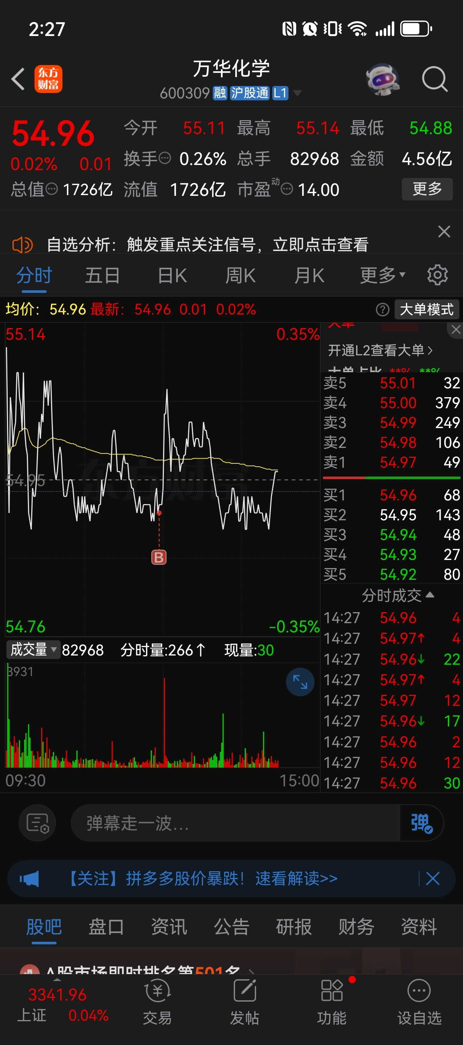The width and height of the screenshot is (463, 1045).
Task: Close the 拼多多 news banner
Action: pyautogui.click(x=433, y=879)
